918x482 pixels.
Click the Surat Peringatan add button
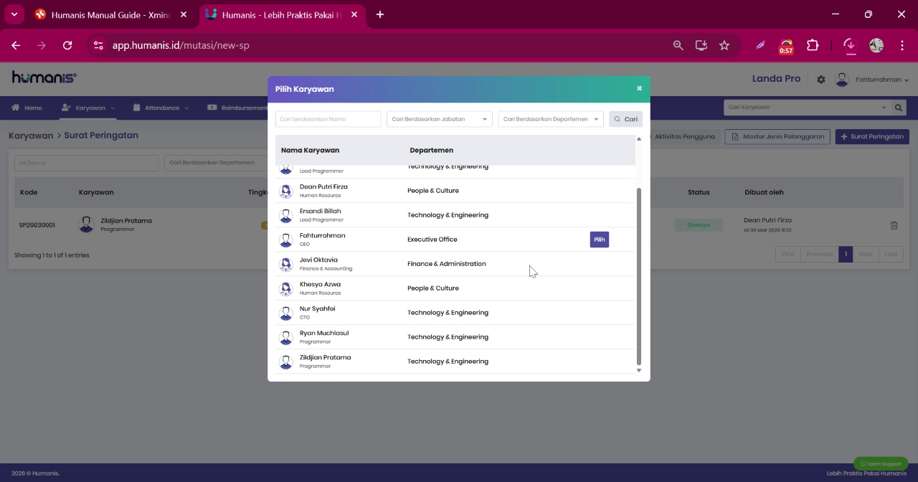[x=872, y=136]
